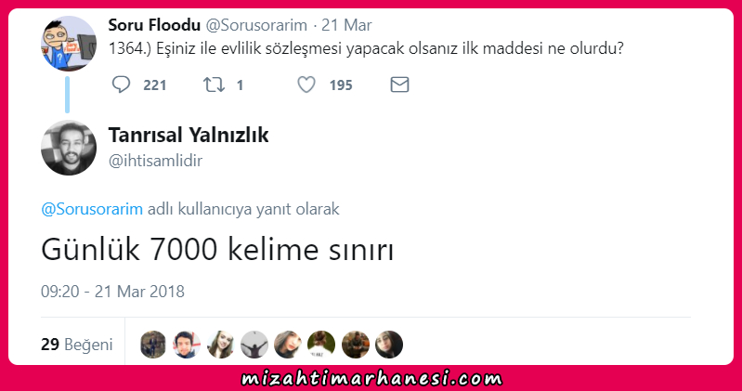The image size is (742, 391).
Task: Open the @Sorusorarim handle in header tweet
Action: point(256,25)
